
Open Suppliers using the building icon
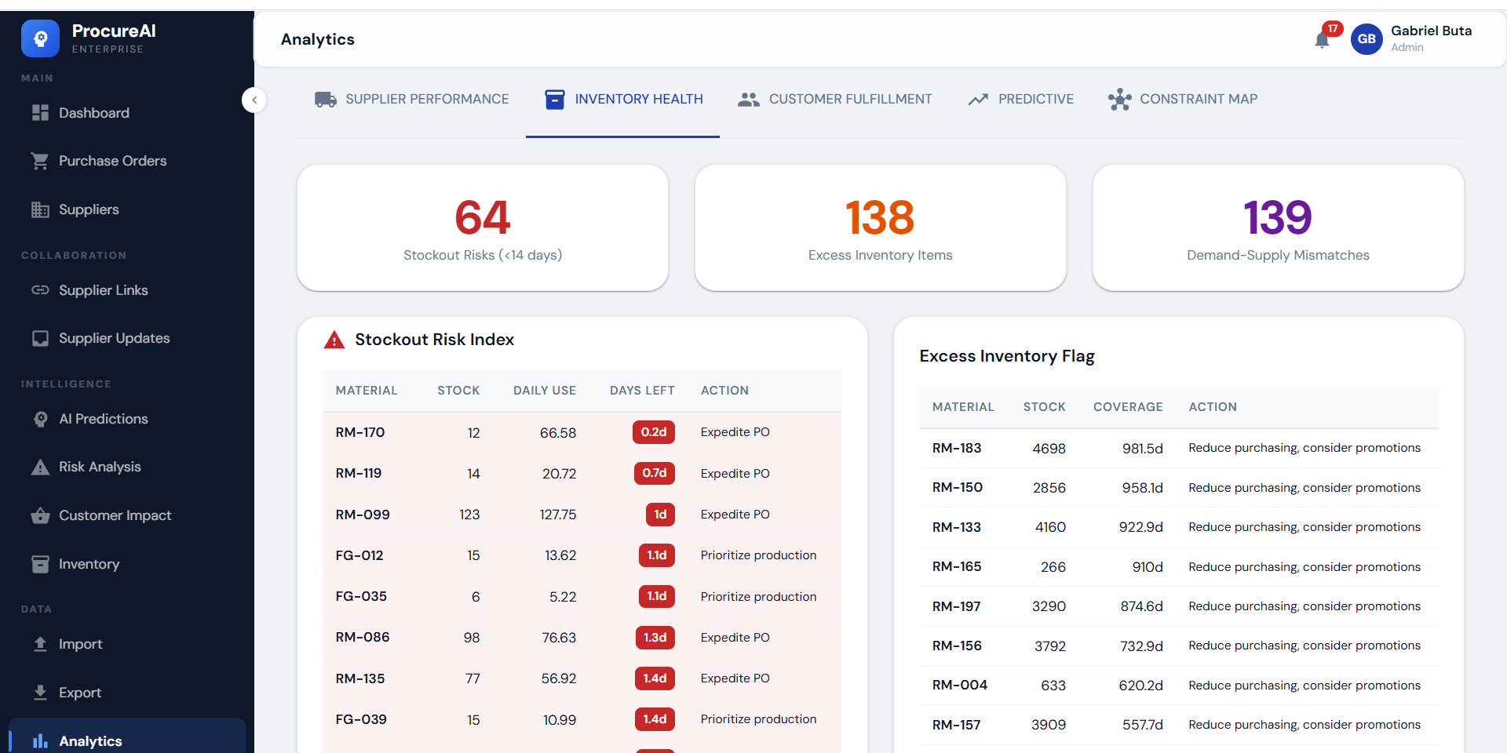[x=40, y=209]
